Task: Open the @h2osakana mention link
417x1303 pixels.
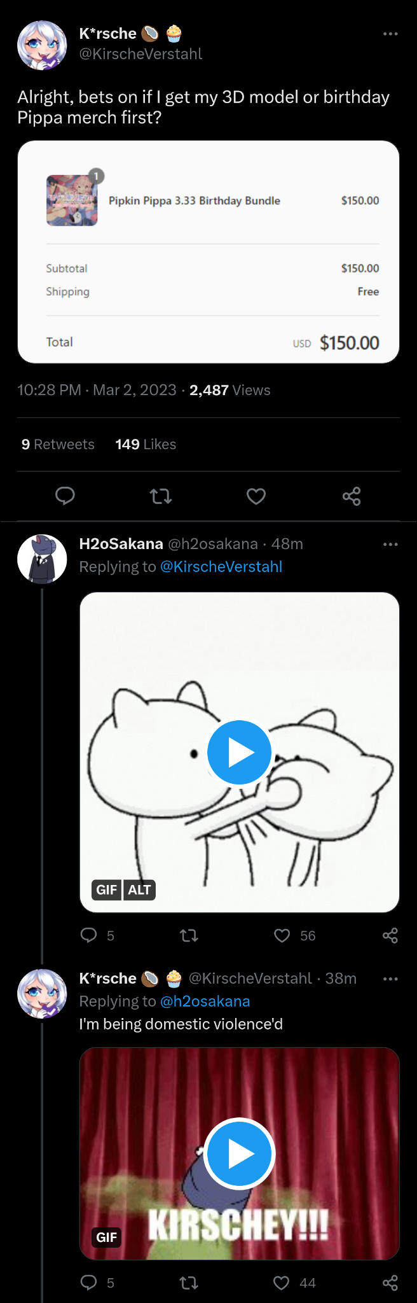Action: click(x=205, y=1001)
